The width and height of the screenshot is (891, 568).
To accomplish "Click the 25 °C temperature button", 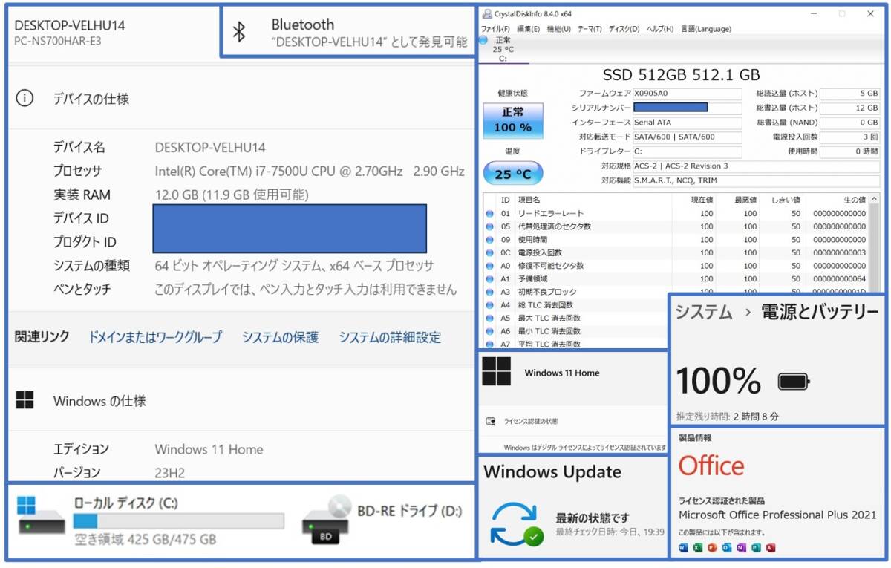I will pyautogui.click(x=512, y=174).
